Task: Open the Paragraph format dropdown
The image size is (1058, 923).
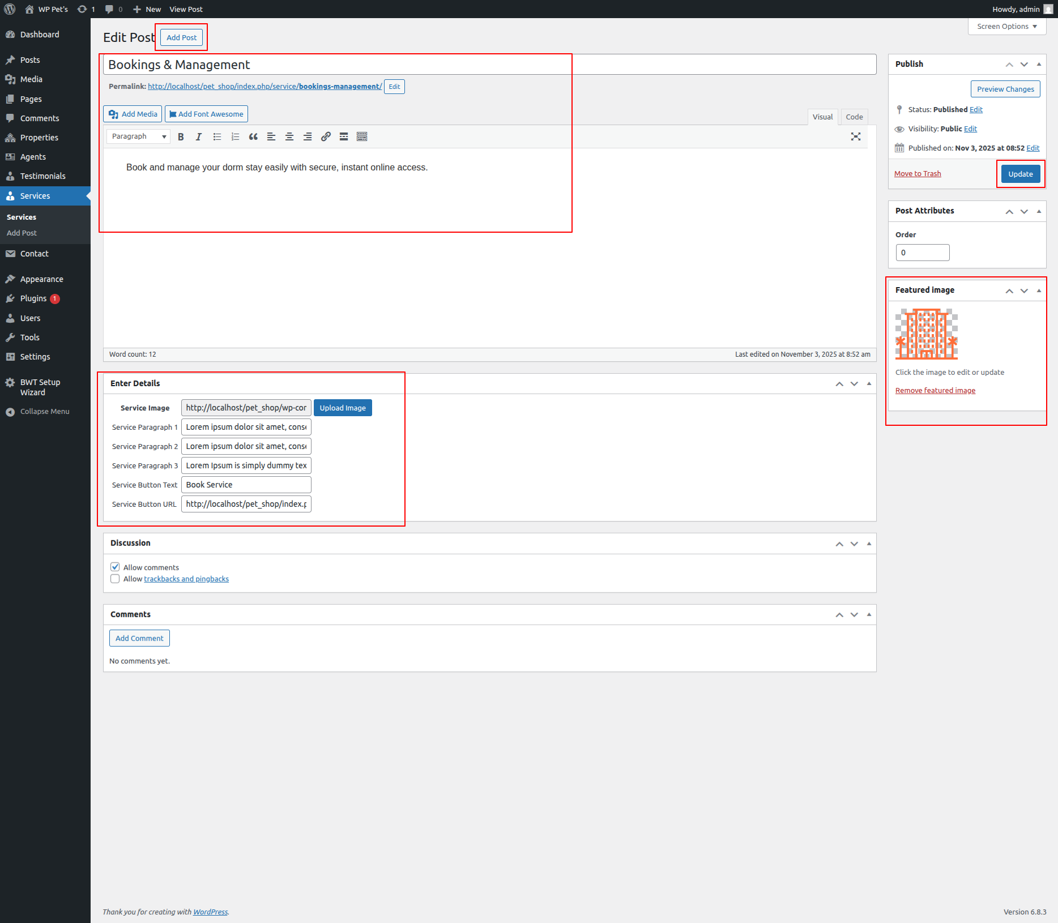Action: coord(138,136)
